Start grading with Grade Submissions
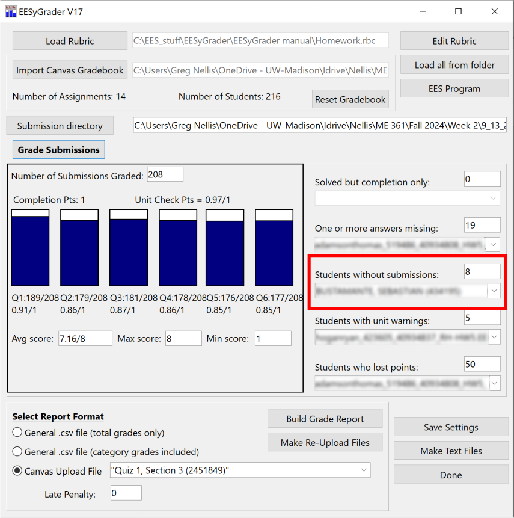The width and height of the screenshot is (514, 518). tap(58, 150)
